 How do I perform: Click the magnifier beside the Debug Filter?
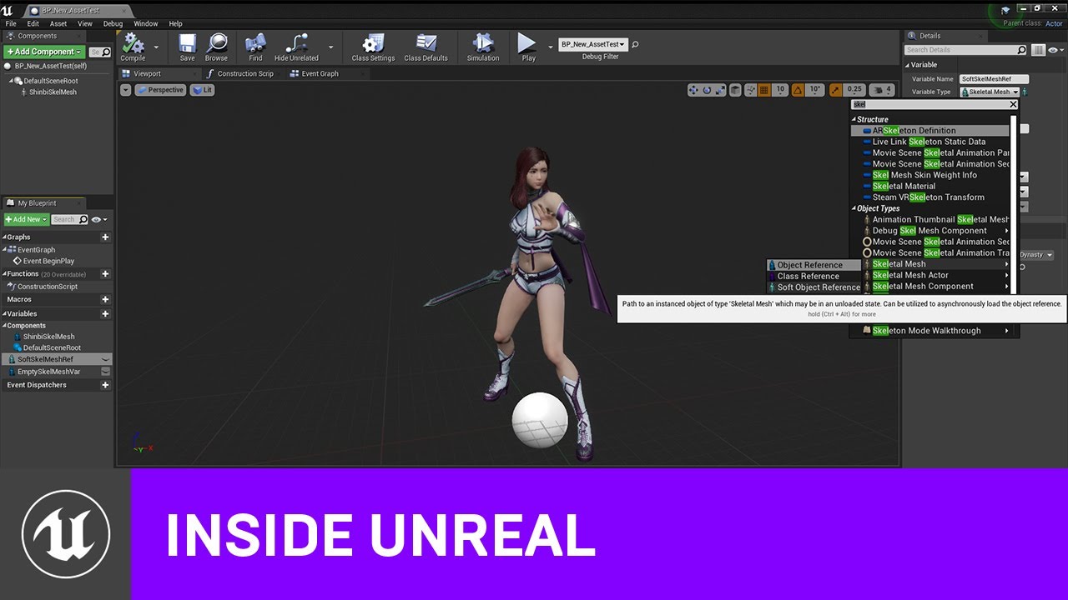635,44
